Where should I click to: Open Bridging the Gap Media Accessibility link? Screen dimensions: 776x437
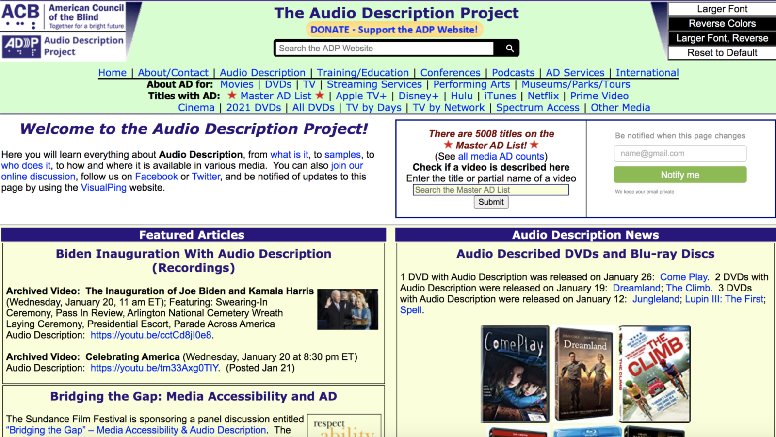click(136, 430)
